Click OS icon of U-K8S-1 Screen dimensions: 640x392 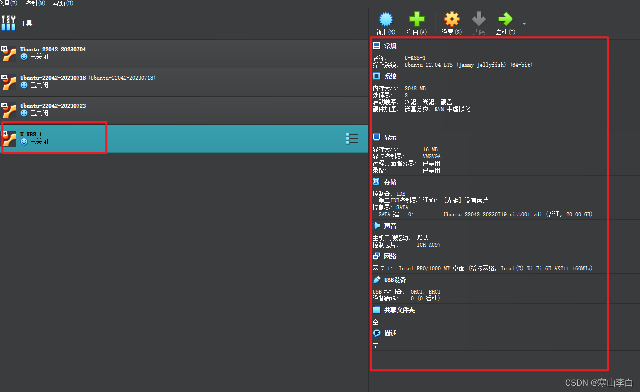click(x=9, y=139)
